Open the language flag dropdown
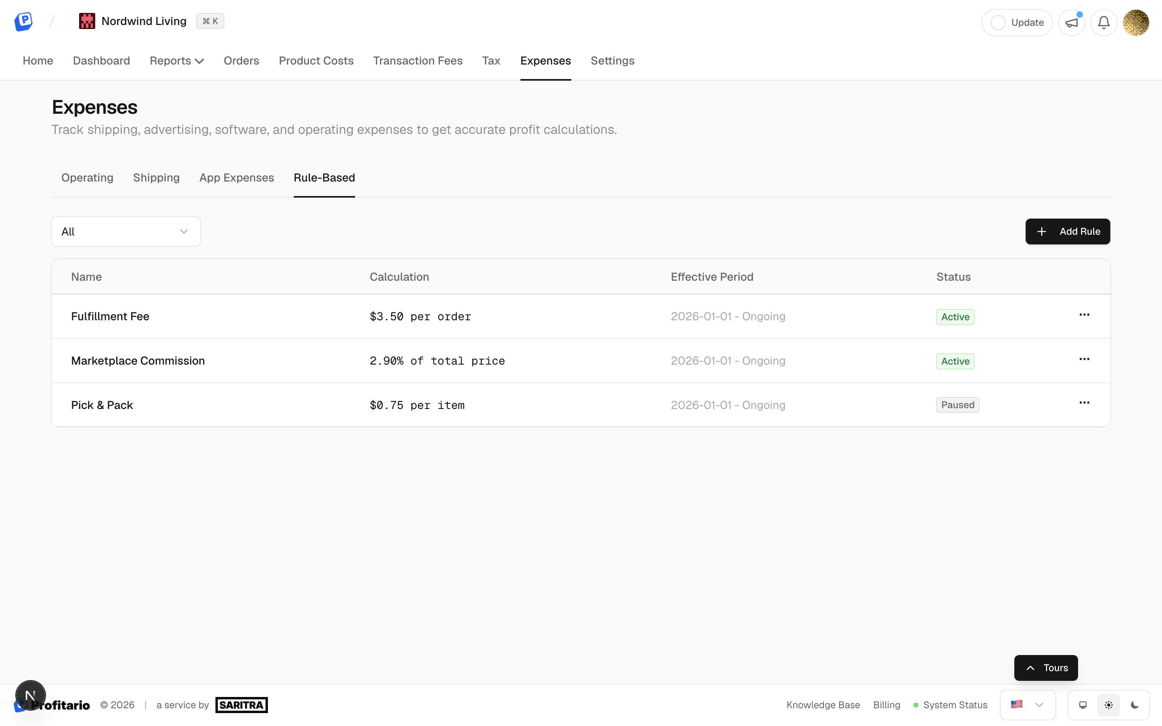 (1028, 705)
